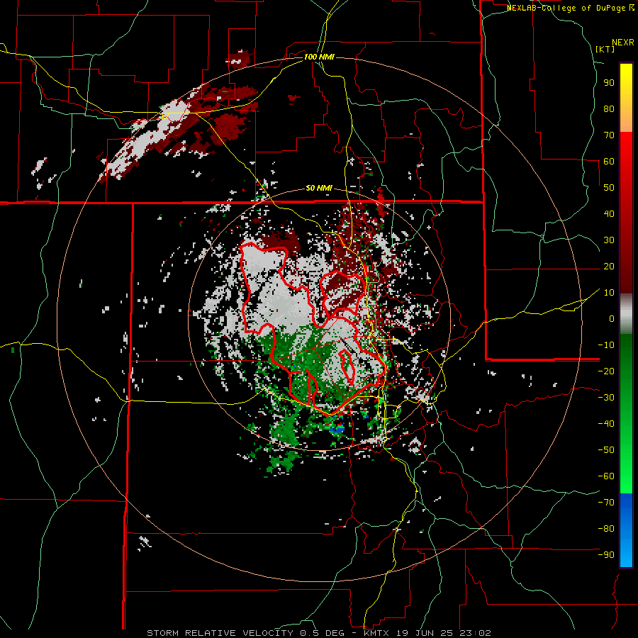
Task: Click the 90 value on the velocity scale
Action: point(609,83)
